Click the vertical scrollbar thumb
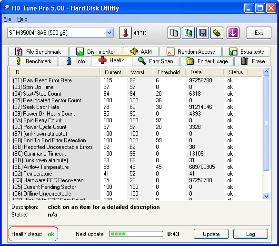The width and height of the screenshot is (279, 246). pos(266,123)
